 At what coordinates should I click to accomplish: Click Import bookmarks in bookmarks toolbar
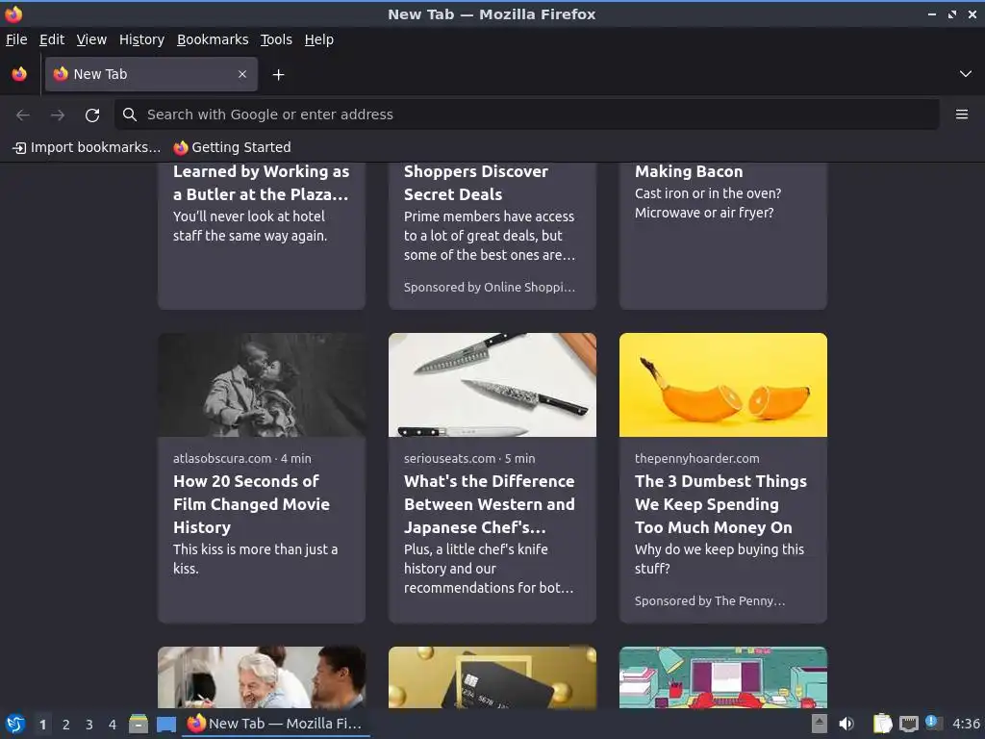[x=87, y=147]
